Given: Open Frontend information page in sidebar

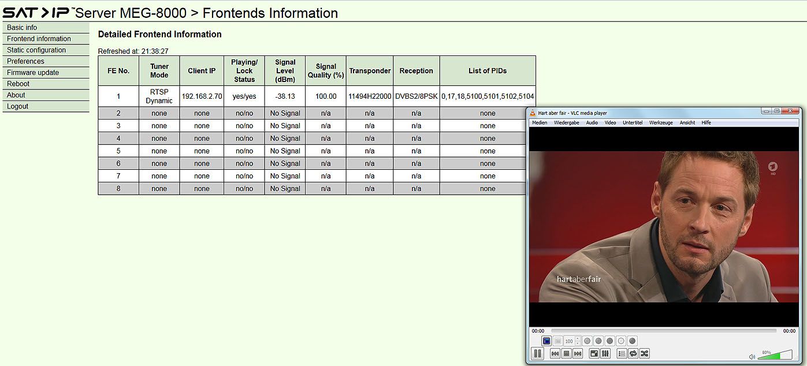Looking at the screenshot, I should [x=46, y=39].
